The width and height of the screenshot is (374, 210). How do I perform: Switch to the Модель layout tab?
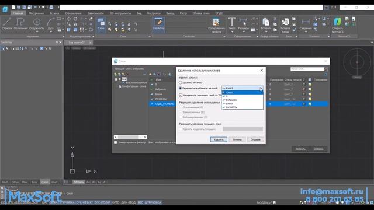(79, 182)
